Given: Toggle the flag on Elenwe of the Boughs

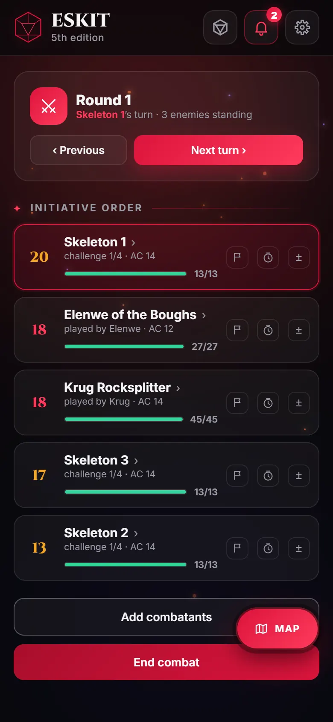Looking at the screenshot, I should [237, 330].
